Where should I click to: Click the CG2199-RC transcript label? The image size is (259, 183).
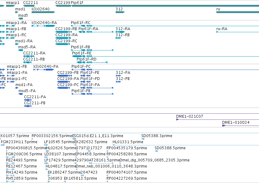[66, 41]
